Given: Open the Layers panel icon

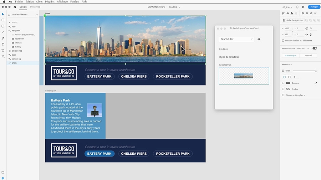Looking at the screenshot, I should [x=3, y=178].
